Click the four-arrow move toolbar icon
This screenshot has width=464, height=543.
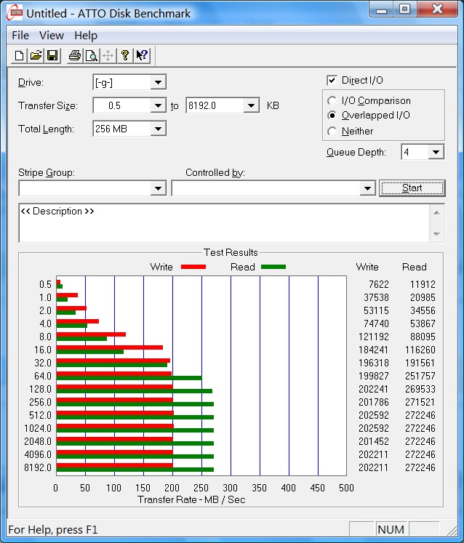pyautogui.click(x=108, y=55)
